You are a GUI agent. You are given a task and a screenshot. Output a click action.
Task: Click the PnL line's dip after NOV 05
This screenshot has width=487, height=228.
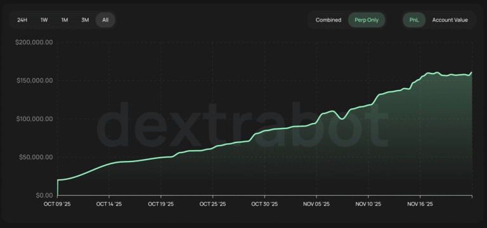click(x=342, y=118)
